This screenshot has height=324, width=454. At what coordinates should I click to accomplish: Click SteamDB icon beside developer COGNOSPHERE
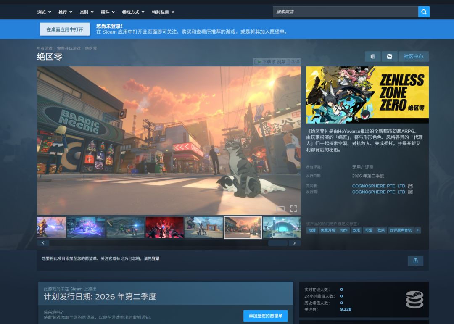(x=410, y=186)
